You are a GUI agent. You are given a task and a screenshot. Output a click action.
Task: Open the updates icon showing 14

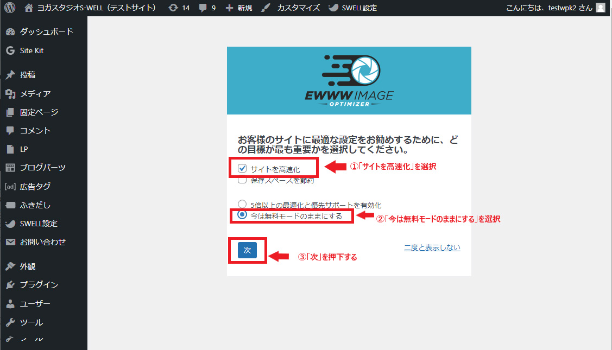tap(173, 8)
